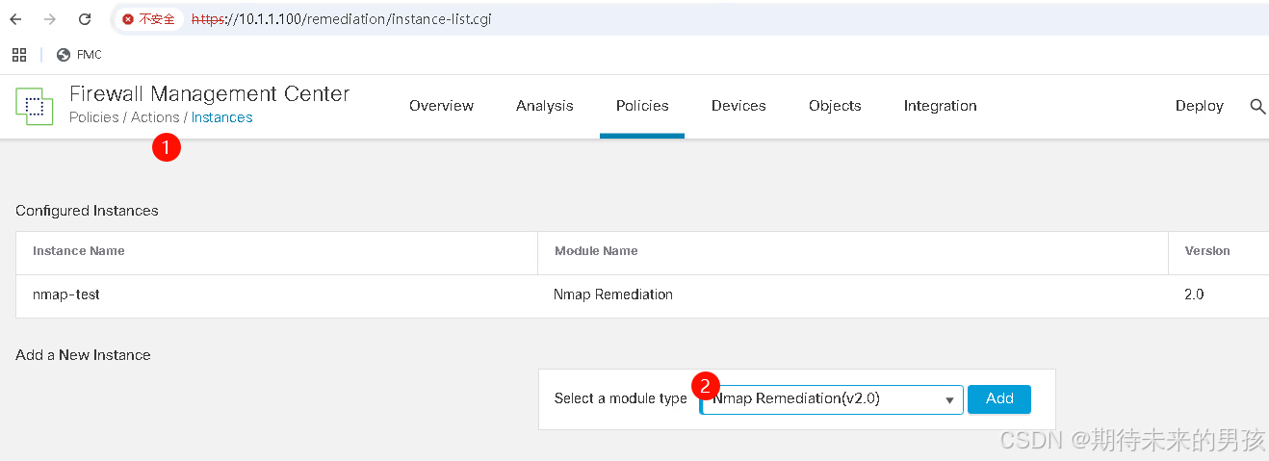Click the Add a New Instance heading
The height and width of the screenshot is (461, 1269).
tap(83, 355)
